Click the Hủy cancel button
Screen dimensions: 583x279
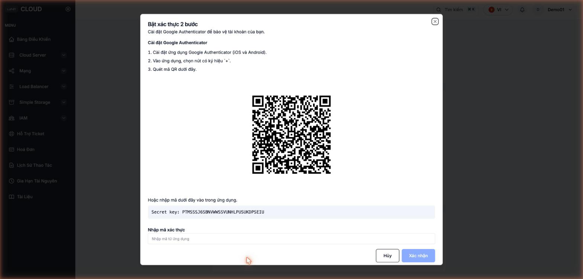pos(387,256)
